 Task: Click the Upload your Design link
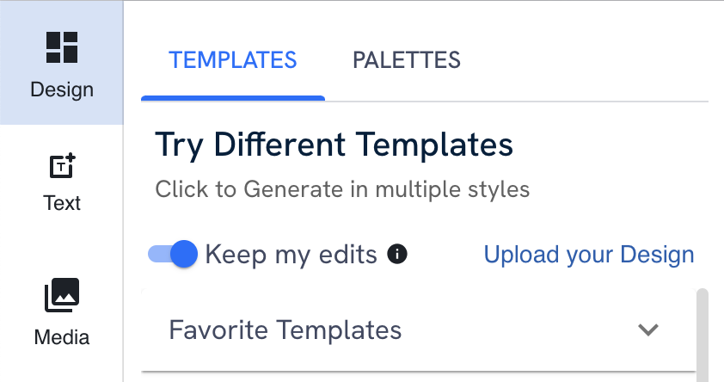(x=589, y=255)
